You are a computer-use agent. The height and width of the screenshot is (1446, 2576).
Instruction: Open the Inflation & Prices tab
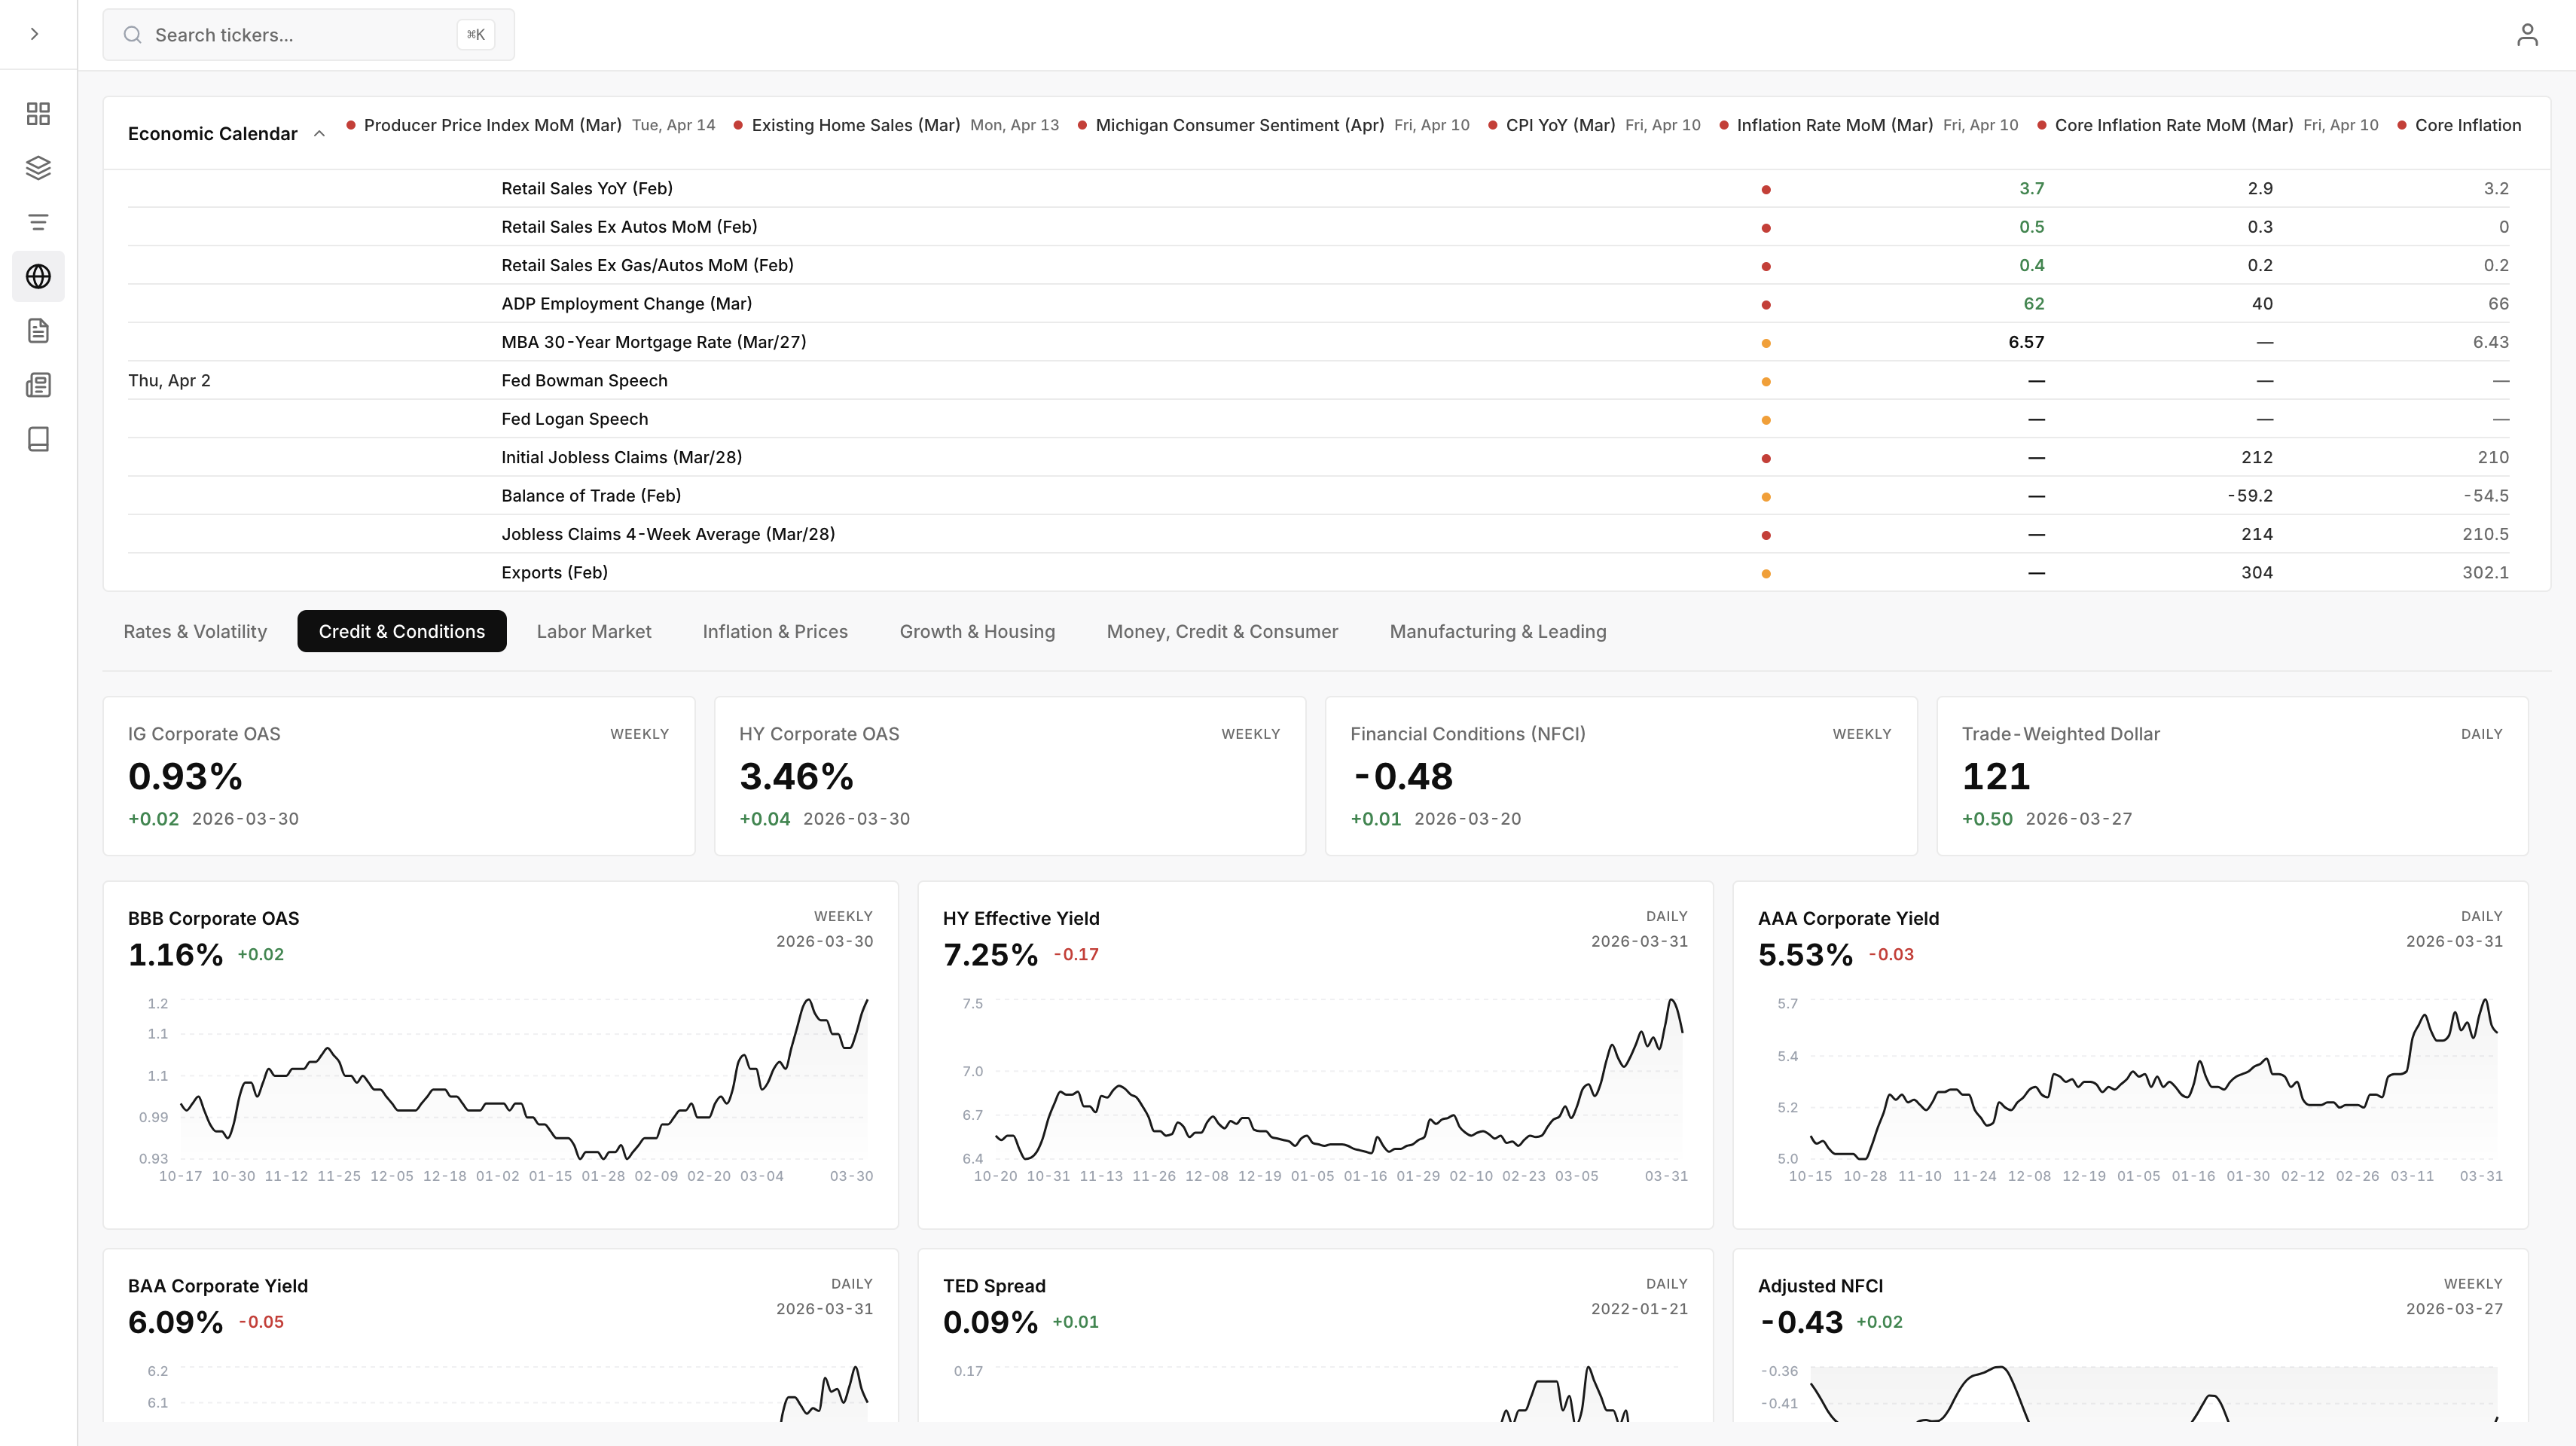click(775, 631)
